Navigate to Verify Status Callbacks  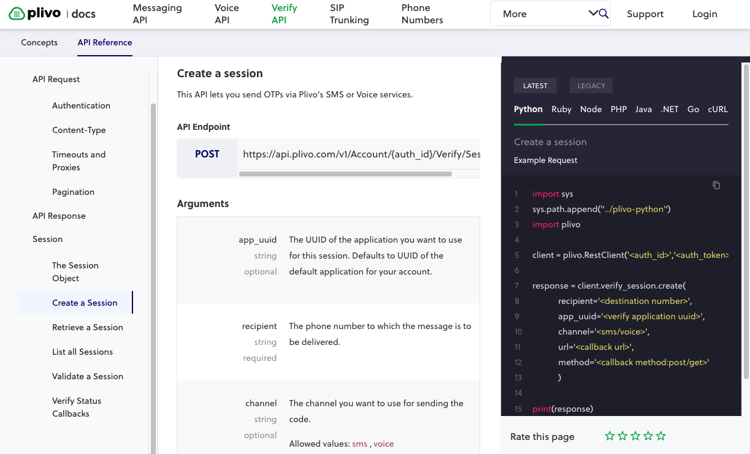coord(77,407)
